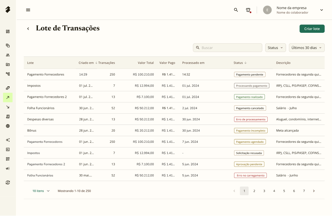The image size is (332, 216).
Task: Click the Pagamento realizado status badge
Action: pyautogui.click(x=249, y=97)
